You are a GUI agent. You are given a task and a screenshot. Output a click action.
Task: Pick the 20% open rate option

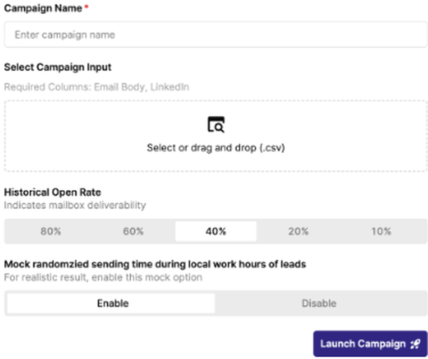[x=299, y=232]
